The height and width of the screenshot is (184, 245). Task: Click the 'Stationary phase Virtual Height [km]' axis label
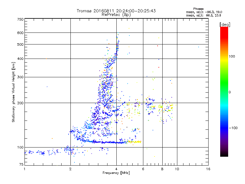click(13, 92)
